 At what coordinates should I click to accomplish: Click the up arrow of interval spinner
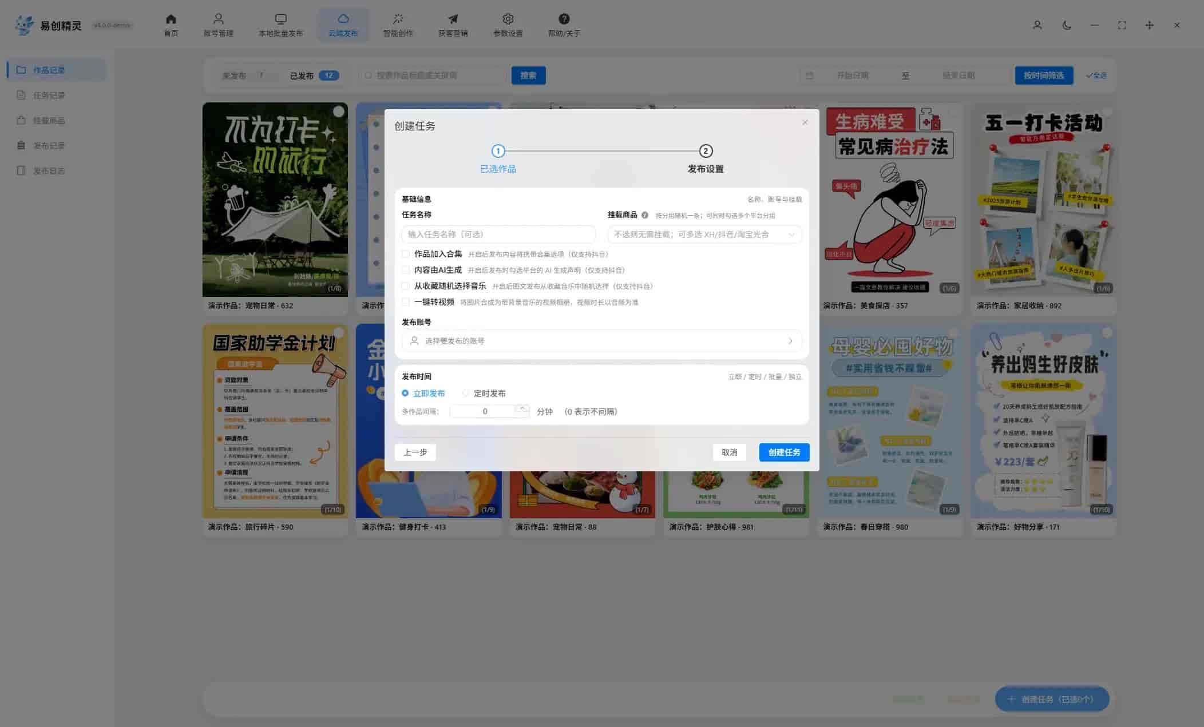[522, 408]
